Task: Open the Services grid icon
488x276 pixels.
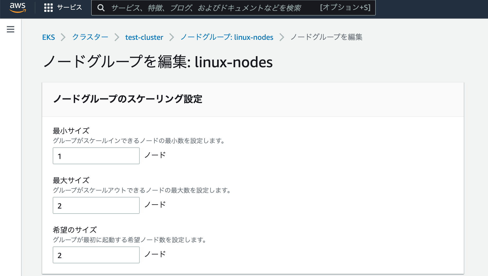Action: pyautogui.click(x=48, y=8)
